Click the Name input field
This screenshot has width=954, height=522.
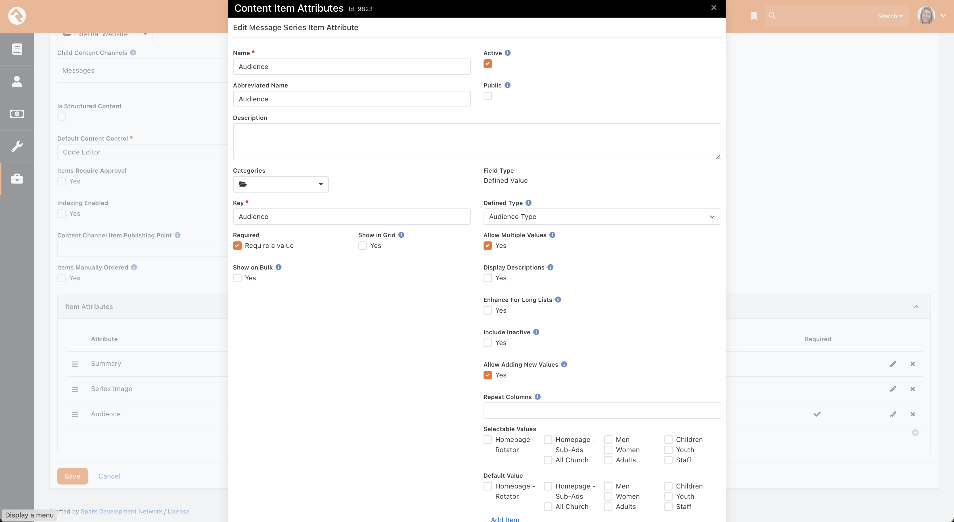[352, 67]
